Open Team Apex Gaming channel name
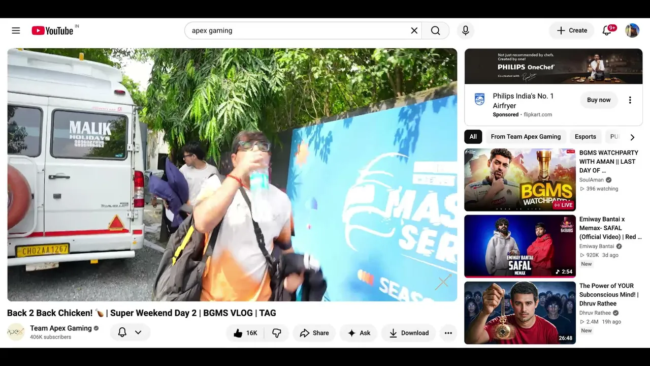The image size is (650, 366). pyautogui.click(x=61, y=328)
